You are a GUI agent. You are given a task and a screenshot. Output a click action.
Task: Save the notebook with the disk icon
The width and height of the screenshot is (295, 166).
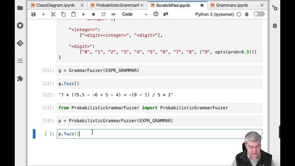(x=33, y=14)
